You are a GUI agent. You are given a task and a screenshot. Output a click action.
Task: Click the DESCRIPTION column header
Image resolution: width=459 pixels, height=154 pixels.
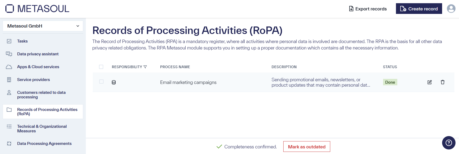tap(284, 67)
